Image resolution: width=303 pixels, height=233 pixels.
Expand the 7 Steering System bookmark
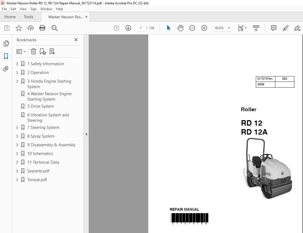pos(17,128)
